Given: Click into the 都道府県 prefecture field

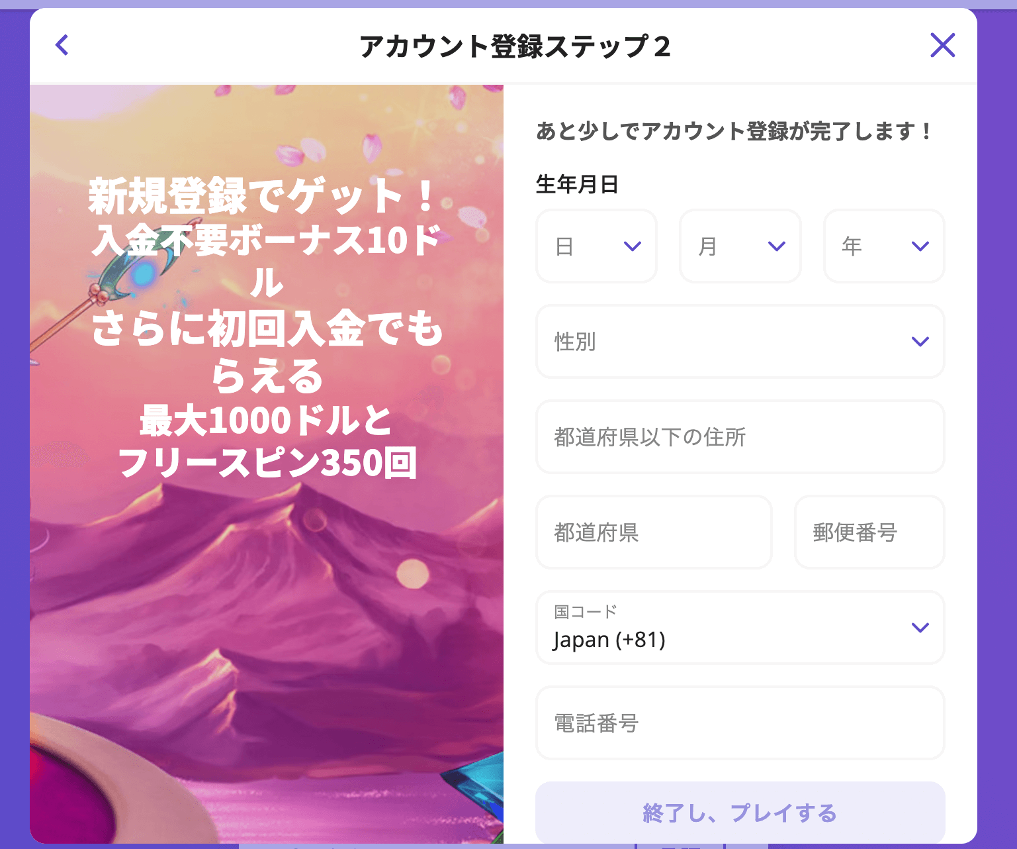Looking at the screenshot, I should tap(654, 532).
